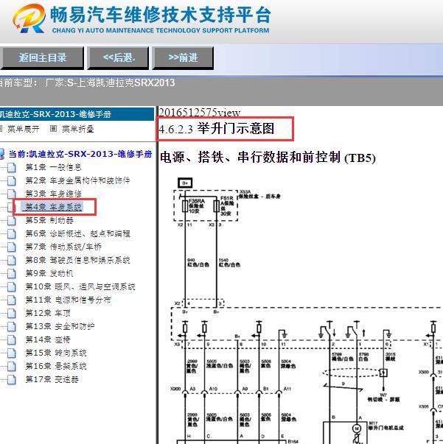The image size is (443, 444).
Task: Select 第4章 车身系统
Action: click(x=53, y=207)
